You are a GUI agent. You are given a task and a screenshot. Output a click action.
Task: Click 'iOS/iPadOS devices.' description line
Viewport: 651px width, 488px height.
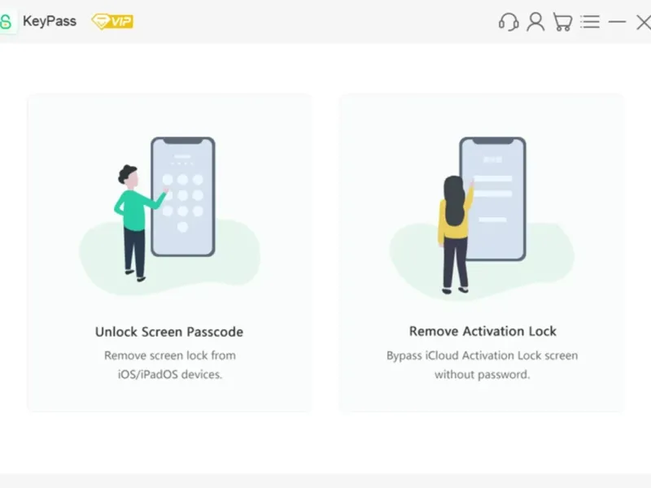170,374
